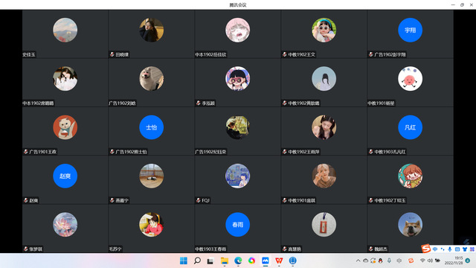Click the blue 宇翔 avatar
476x268 pixels.
point(410,30)
